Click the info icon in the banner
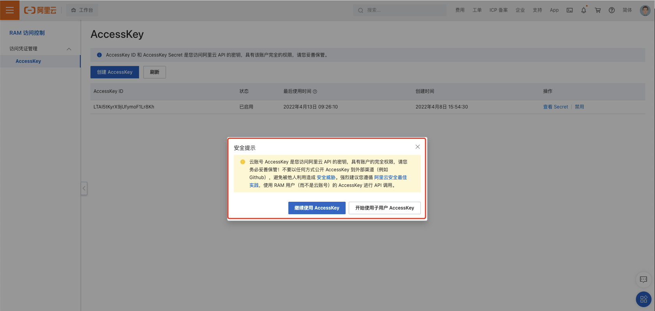The height and width of the screenshot is (311, 655). [x=99, y=55]
